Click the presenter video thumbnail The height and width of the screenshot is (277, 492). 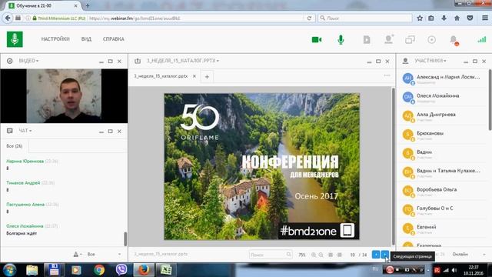tap(64, 95)
